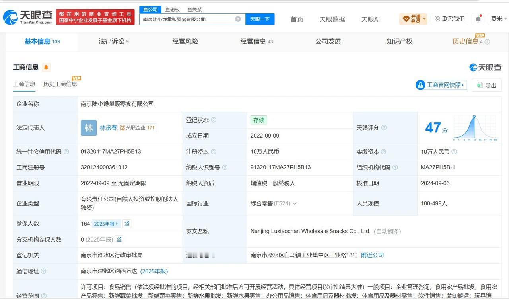Image resolution: width=509 pixels, height=300 pixels.
Task: Switch to the 基本信息 tab
Action: (x=42, y=41)
